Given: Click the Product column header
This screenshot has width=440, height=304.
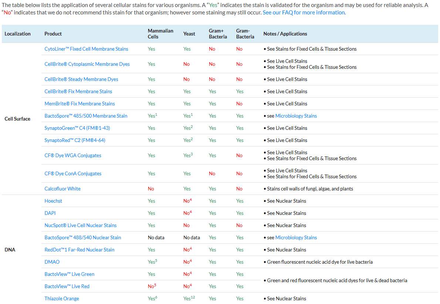Looking at the screenshot, I should (x=53, y=34).
